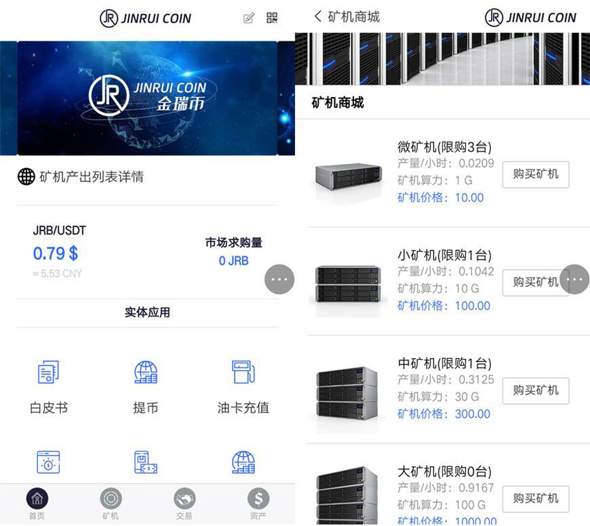The width and height of the screenshot is (590, 526).
Task: Tap the floating three-dot button on home screen
Action: coord(280,279)
